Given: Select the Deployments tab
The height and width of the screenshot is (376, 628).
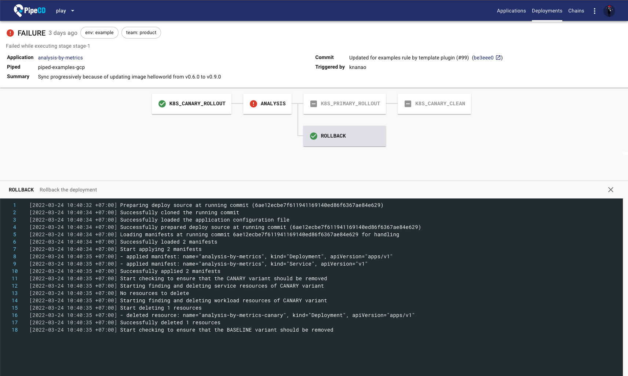Looking at the screenshot, I should click(x=547, y=11).
